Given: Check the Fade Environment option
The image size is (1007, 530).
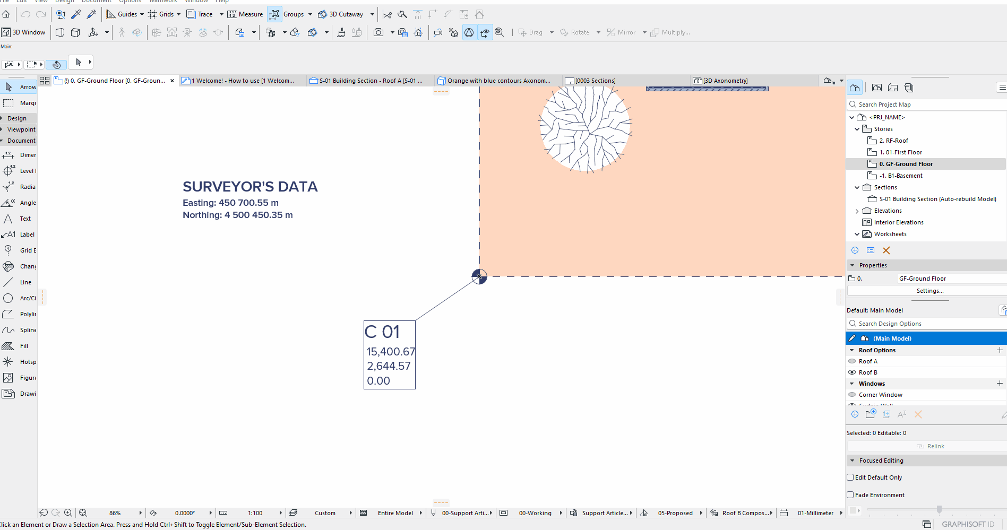Looking at the screenshot, I should coord(850,495).
